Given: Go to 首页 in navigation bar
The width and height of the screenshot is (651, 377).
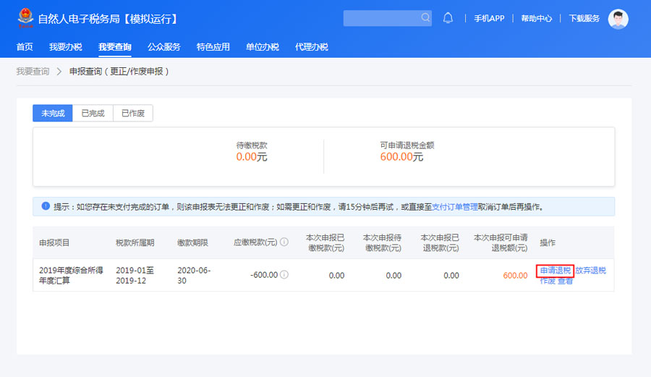Looking at the screenshot, I should (25, 47).
